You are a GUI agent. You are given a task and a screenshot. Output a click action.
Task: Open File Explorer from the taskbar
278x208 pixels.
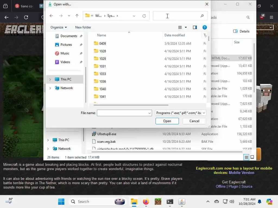[x=134, y=201]
